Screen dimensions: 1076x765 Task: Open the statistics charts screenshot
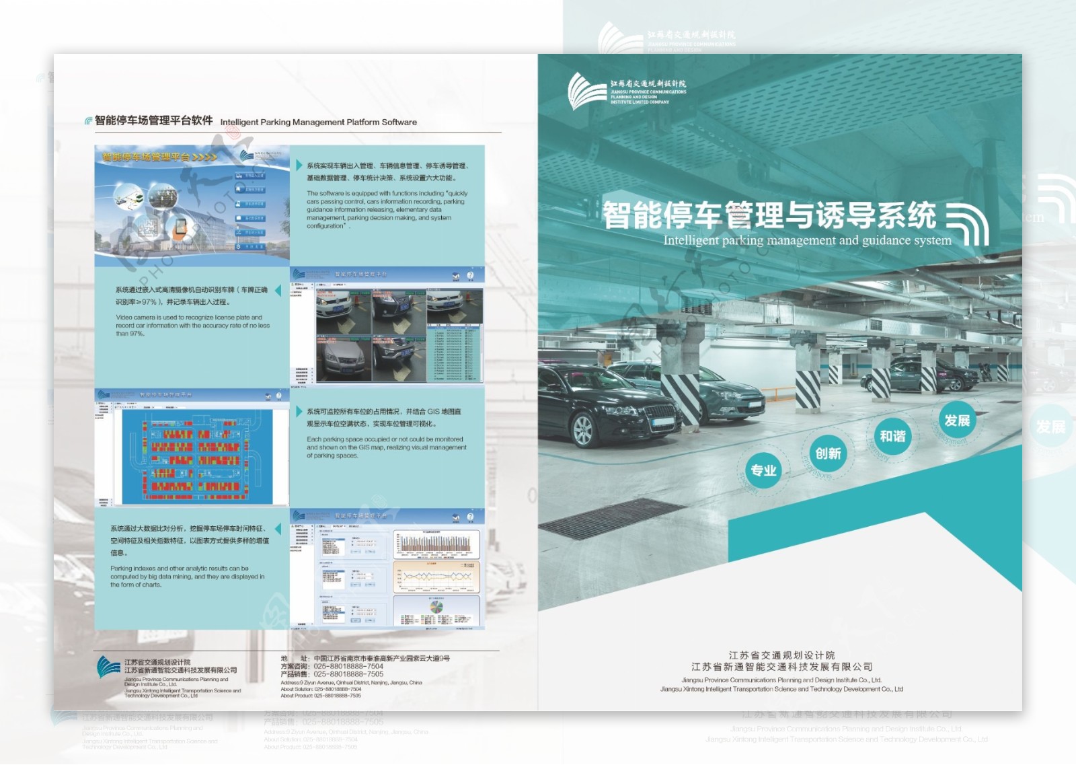(387, 569)
